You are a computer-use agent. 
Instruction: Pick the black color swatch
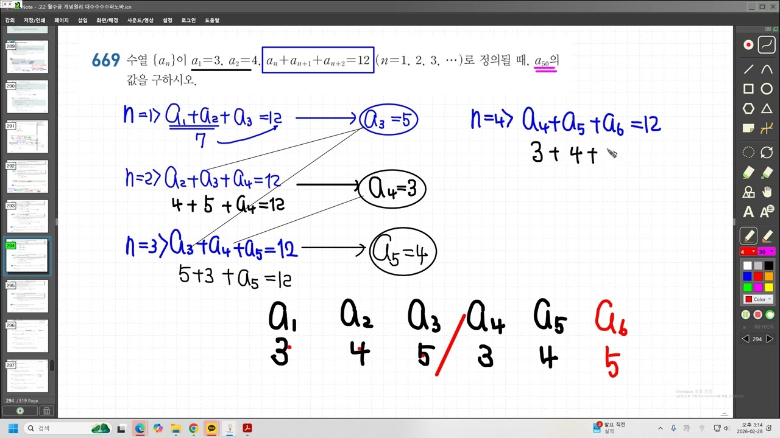(x=769, y=266)
